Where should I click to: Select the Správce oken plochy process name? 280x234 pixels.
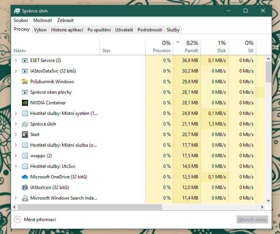click(51, 92)
